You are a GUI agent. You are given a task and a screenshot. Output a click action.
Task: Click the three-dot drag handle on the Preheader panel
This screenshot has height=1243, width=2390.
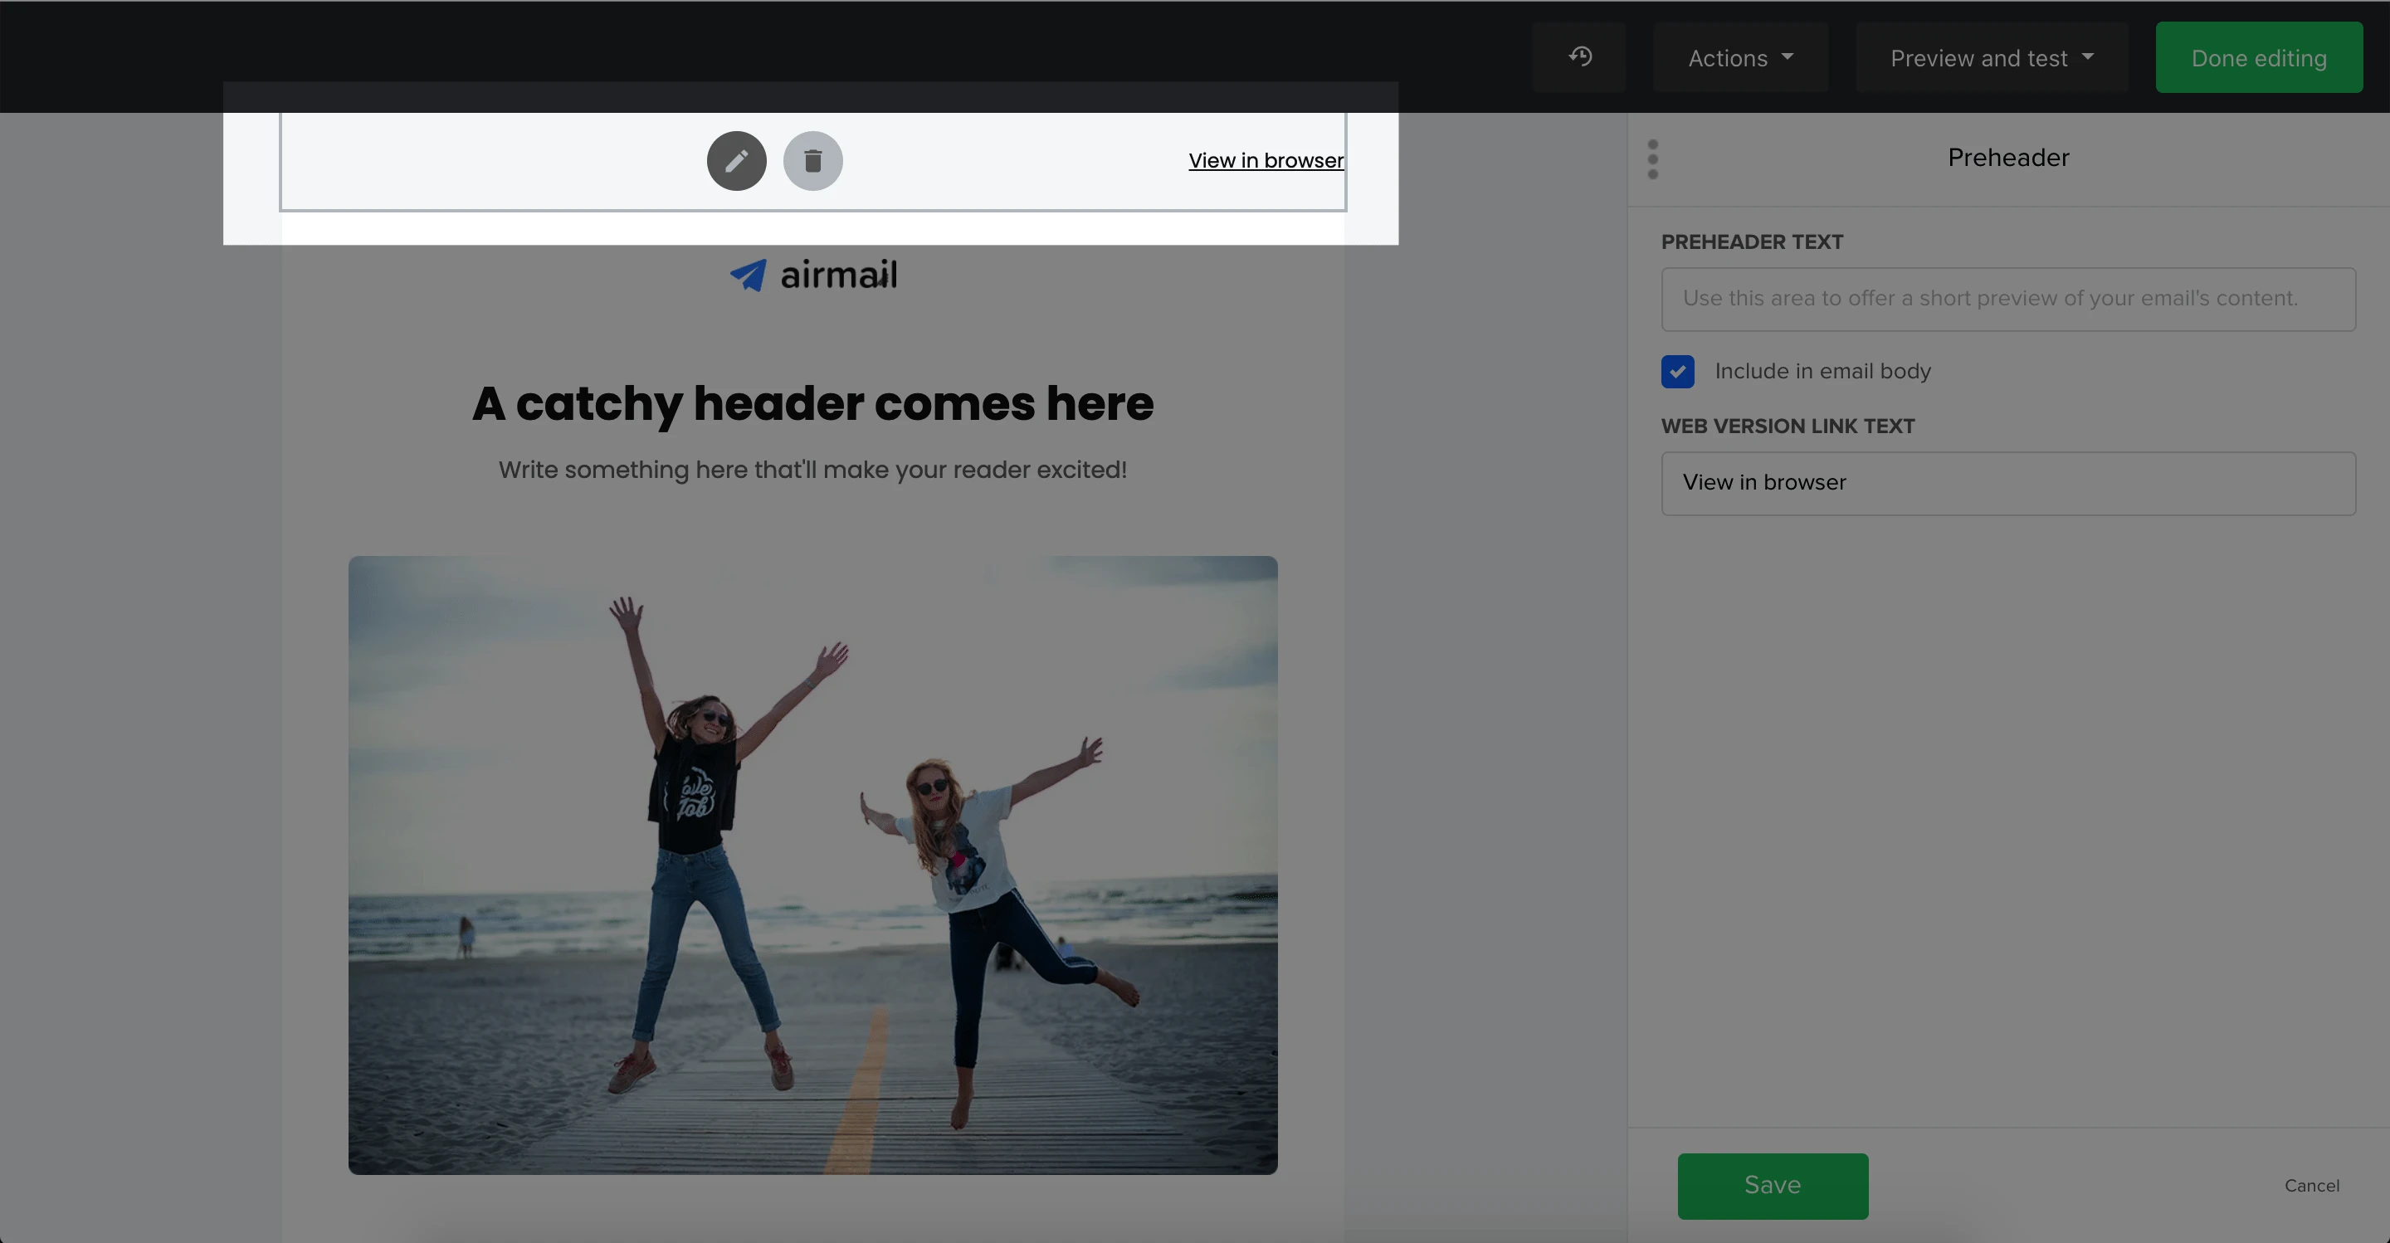tap(1652, 159)
